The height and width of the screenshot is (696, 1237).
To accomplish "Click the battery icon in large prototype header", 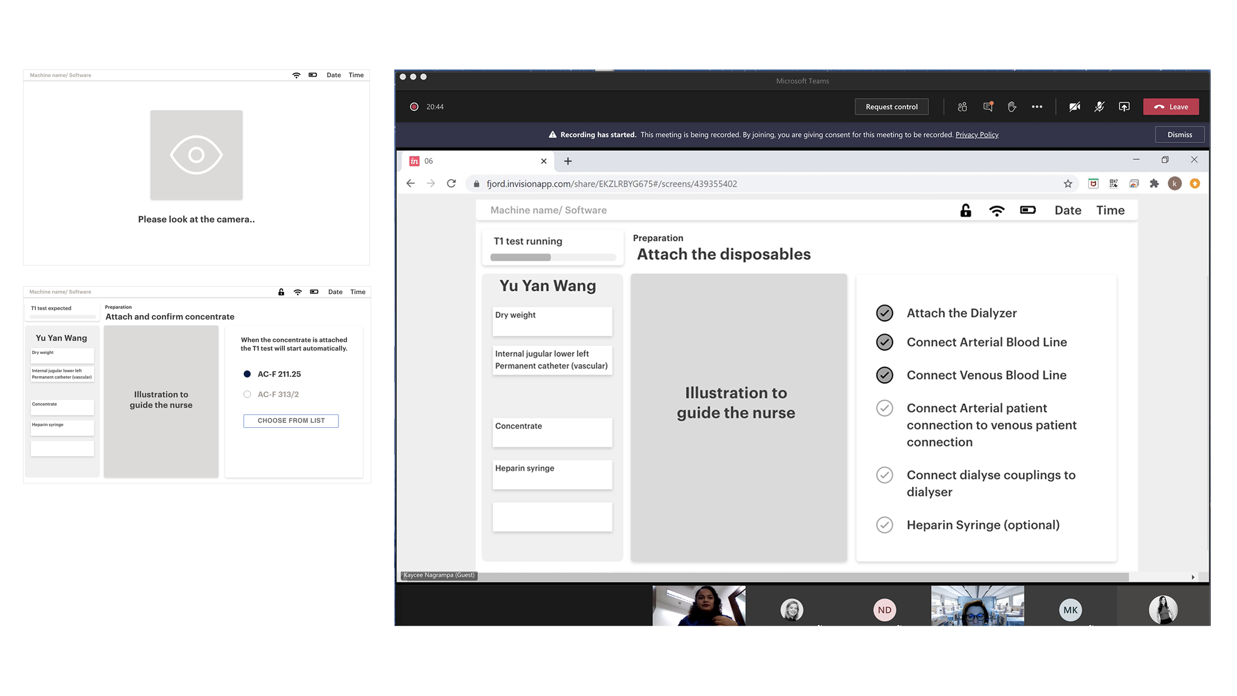I will [x=1028, y=210].
